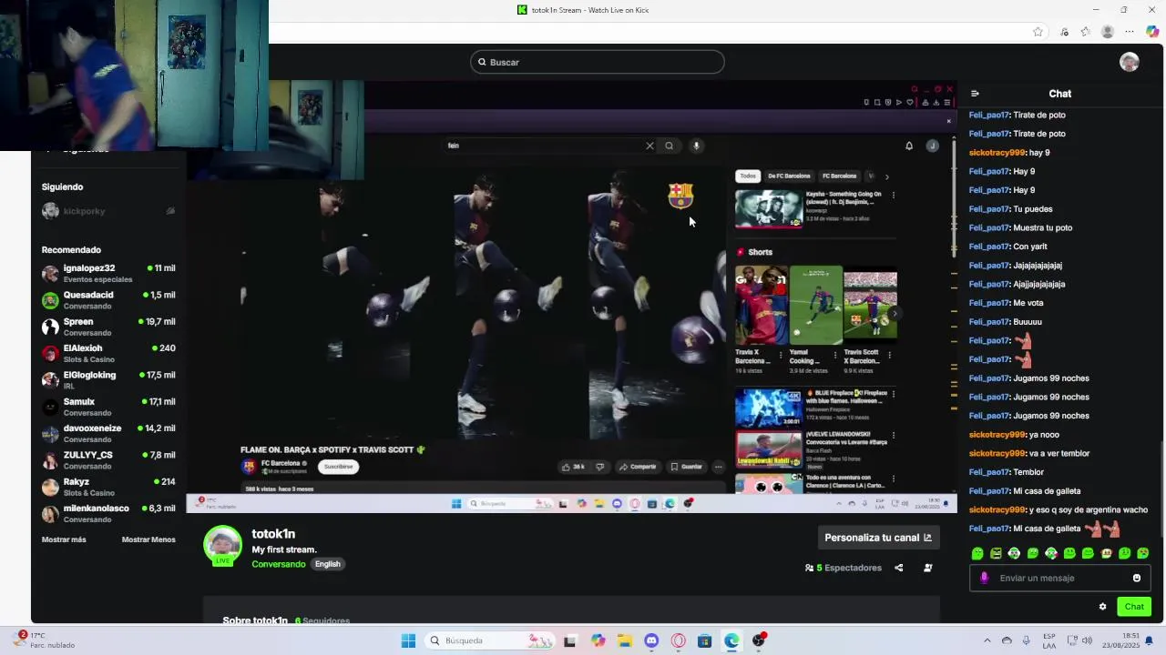
Task: Click the taskbar weather widget 17°C
Action: [45, 640]
